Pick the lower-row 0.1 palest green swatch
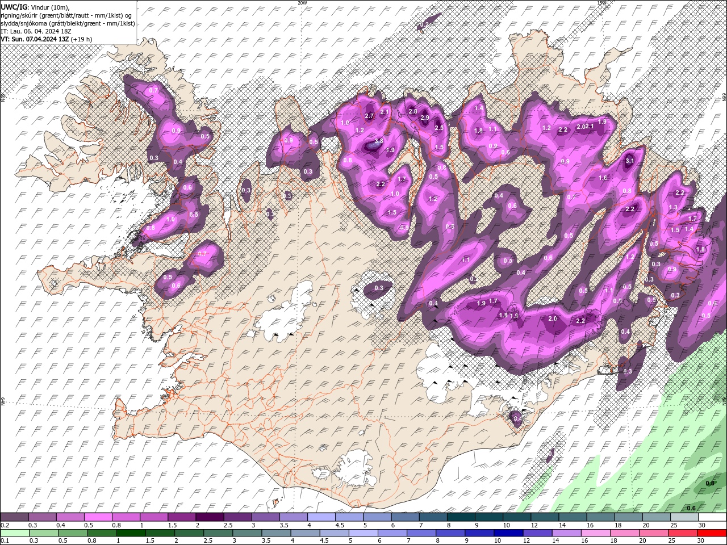727x545 pixels. click(x=15, y=533)
